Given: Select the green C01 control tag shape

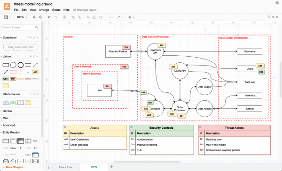Looking at the screenshot, I should pos(6,79).
